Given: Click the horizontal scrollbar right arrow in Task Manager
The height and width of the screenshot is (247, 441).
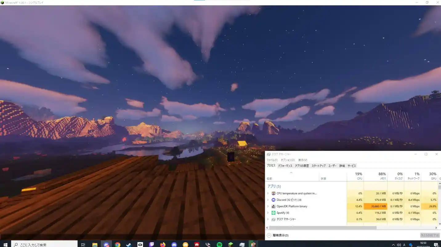Looking at the screenshot, I should [436, 228].
